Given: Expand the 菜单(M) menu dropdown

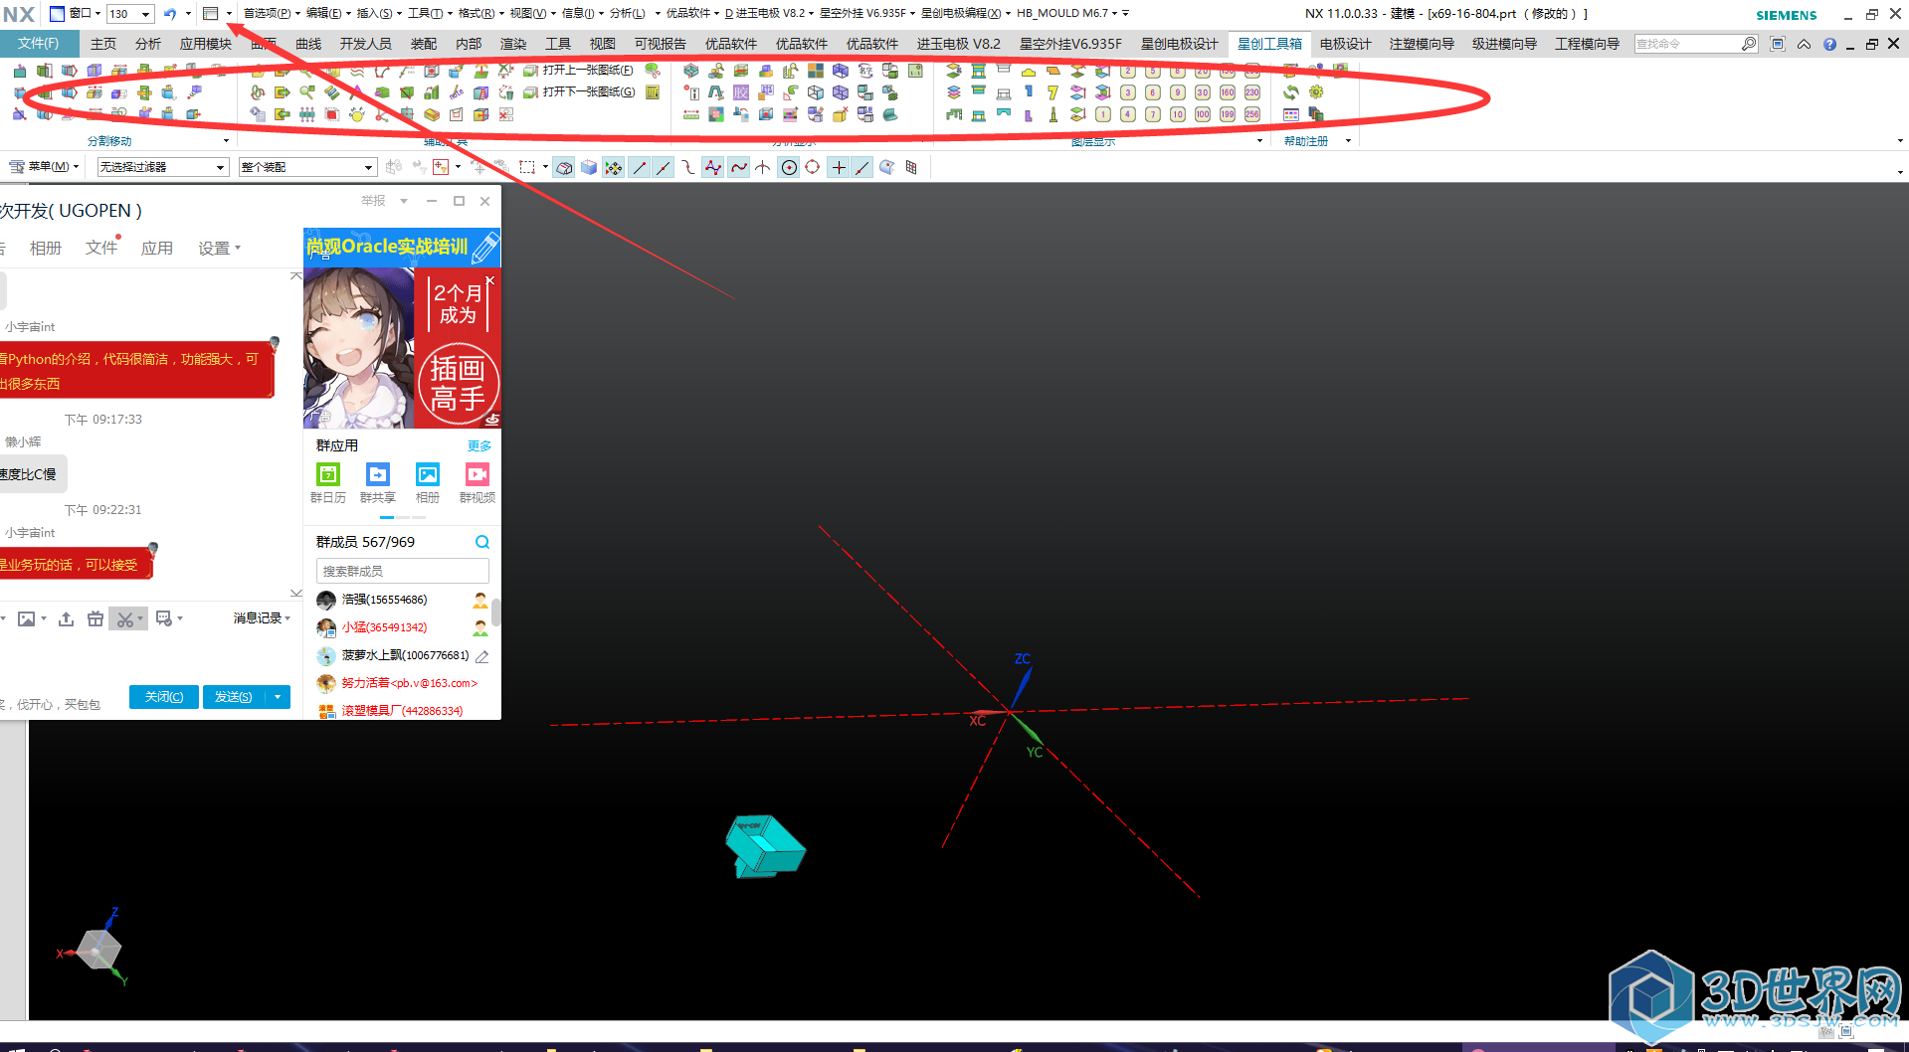Looking at the screenshot, I should (45, 167).
